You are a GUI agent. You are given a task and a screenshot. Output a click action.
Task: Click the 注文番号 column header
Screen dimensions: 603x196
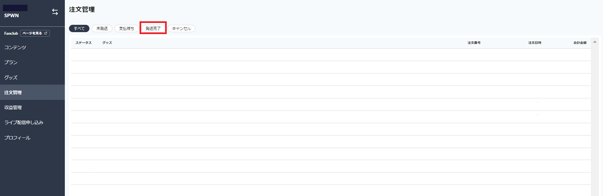click(x=474, y=43)
